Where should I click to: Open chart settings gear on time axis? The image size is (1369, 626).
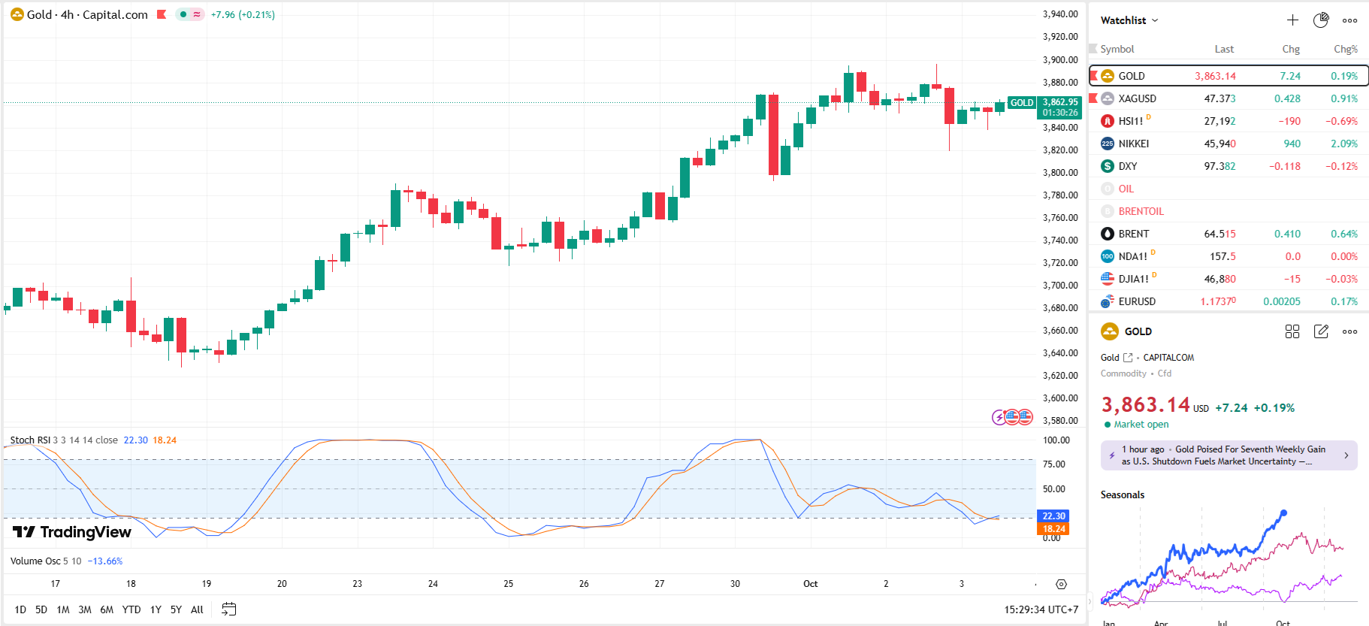(x=1061, y=584)
